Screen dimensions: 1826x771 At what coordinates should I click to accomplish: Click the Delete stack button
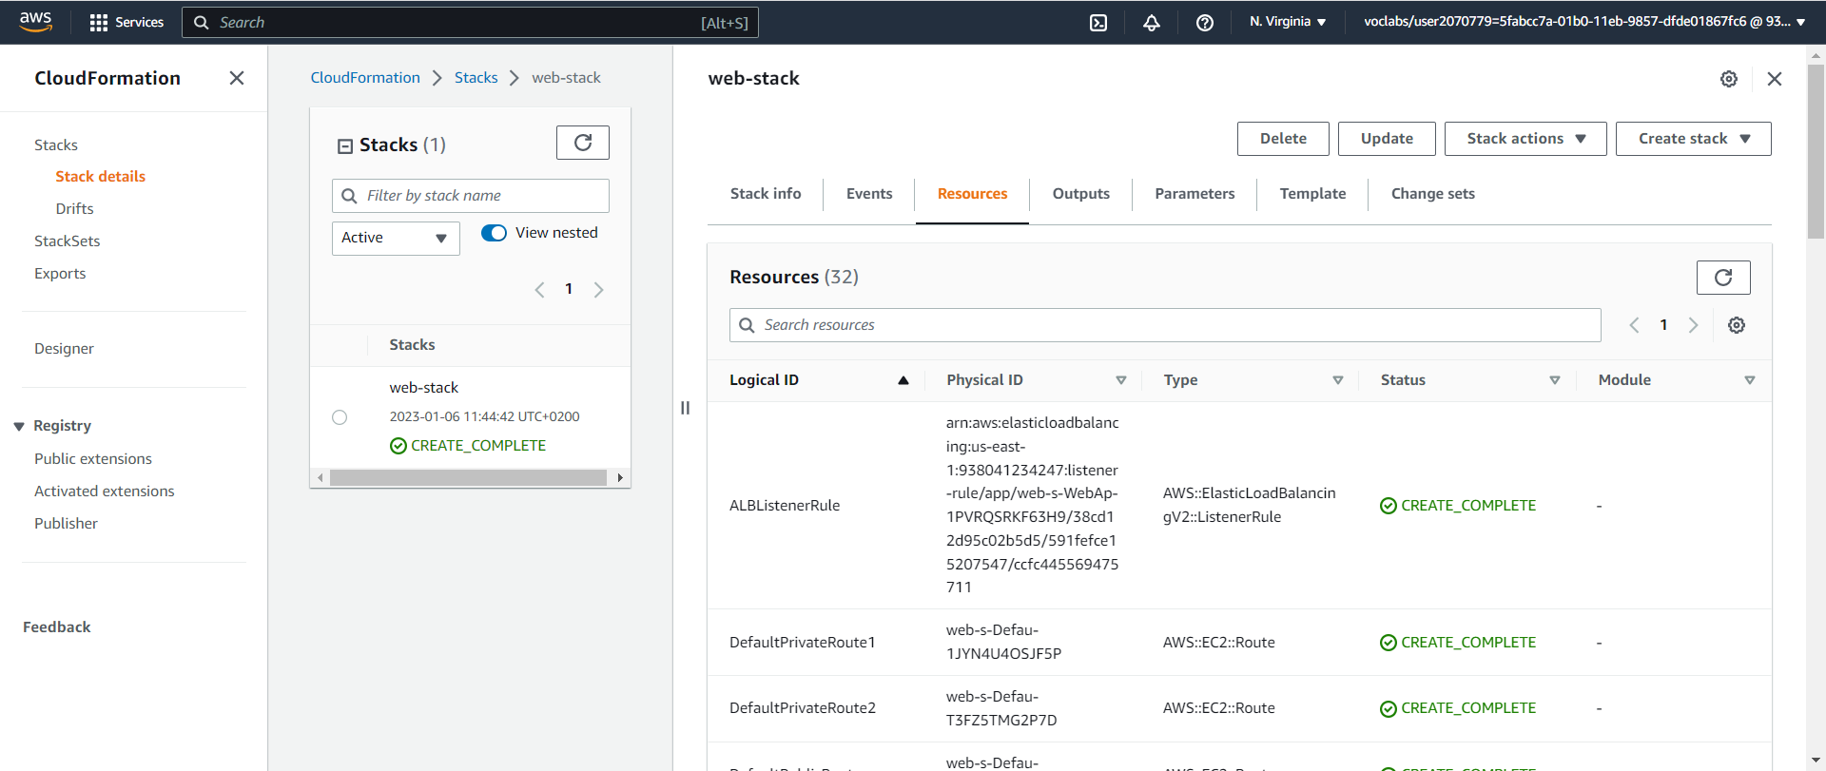[x=1283, y=139]
